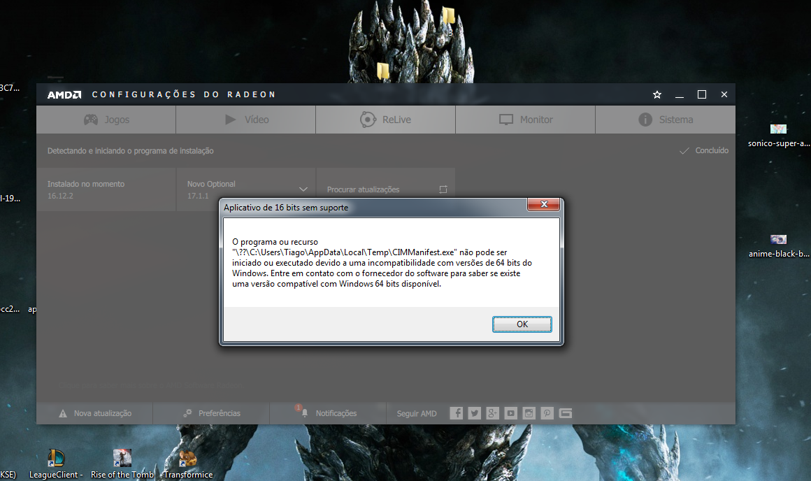Click the gear icon beside Preferências
Viewport: 811px width, 481px height.
187,412
